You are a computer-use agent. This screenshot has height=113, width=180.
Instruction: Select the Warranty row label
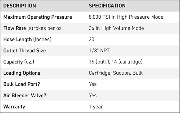14,107
